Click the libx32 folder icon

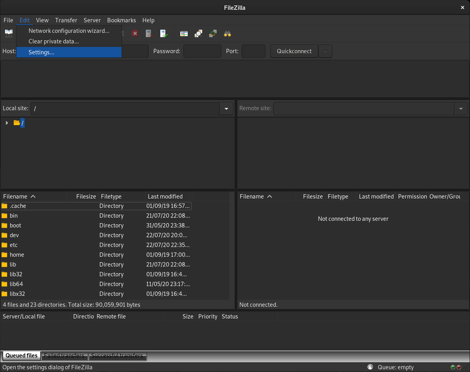(x=5, y=294)
